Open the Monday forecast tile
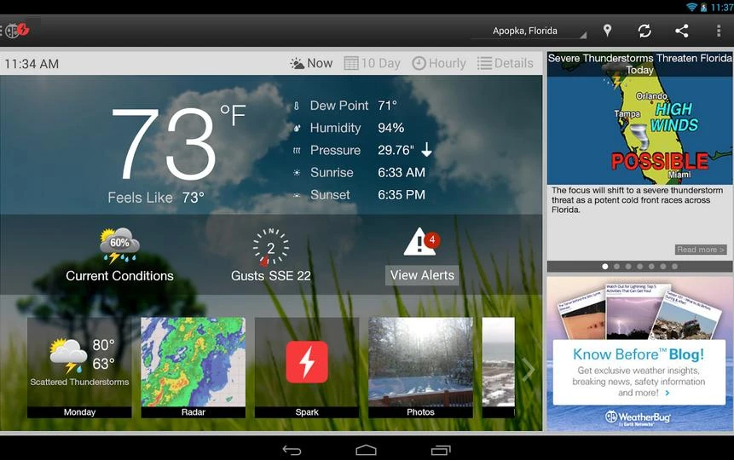 click(79, 367)
